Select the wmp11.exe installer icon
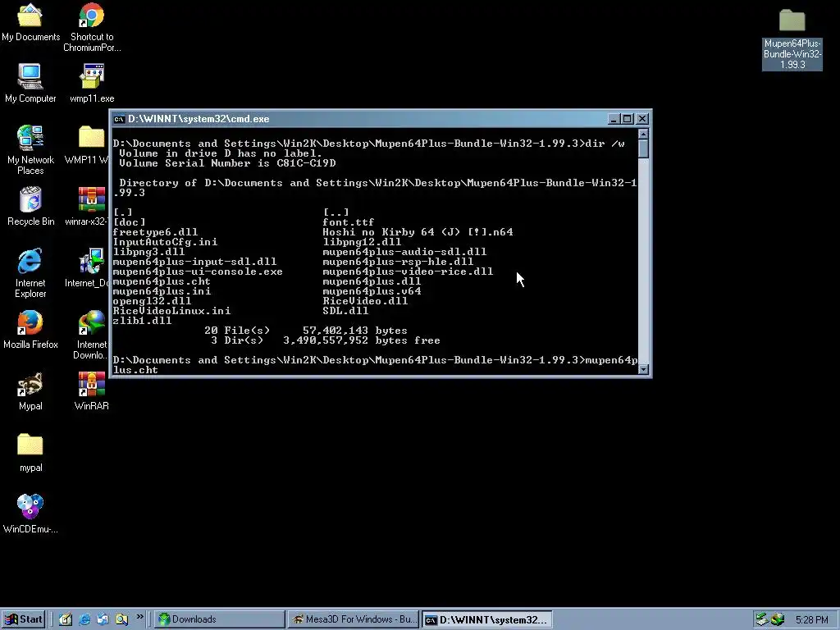Image resolution: width=840 pixels, height=630 pixels. (x=92, y=84)
